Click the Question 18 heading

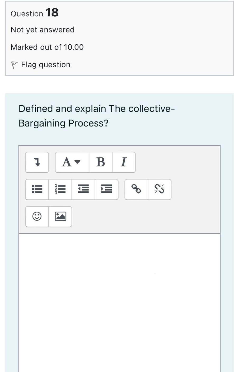(x=35, y=13)
